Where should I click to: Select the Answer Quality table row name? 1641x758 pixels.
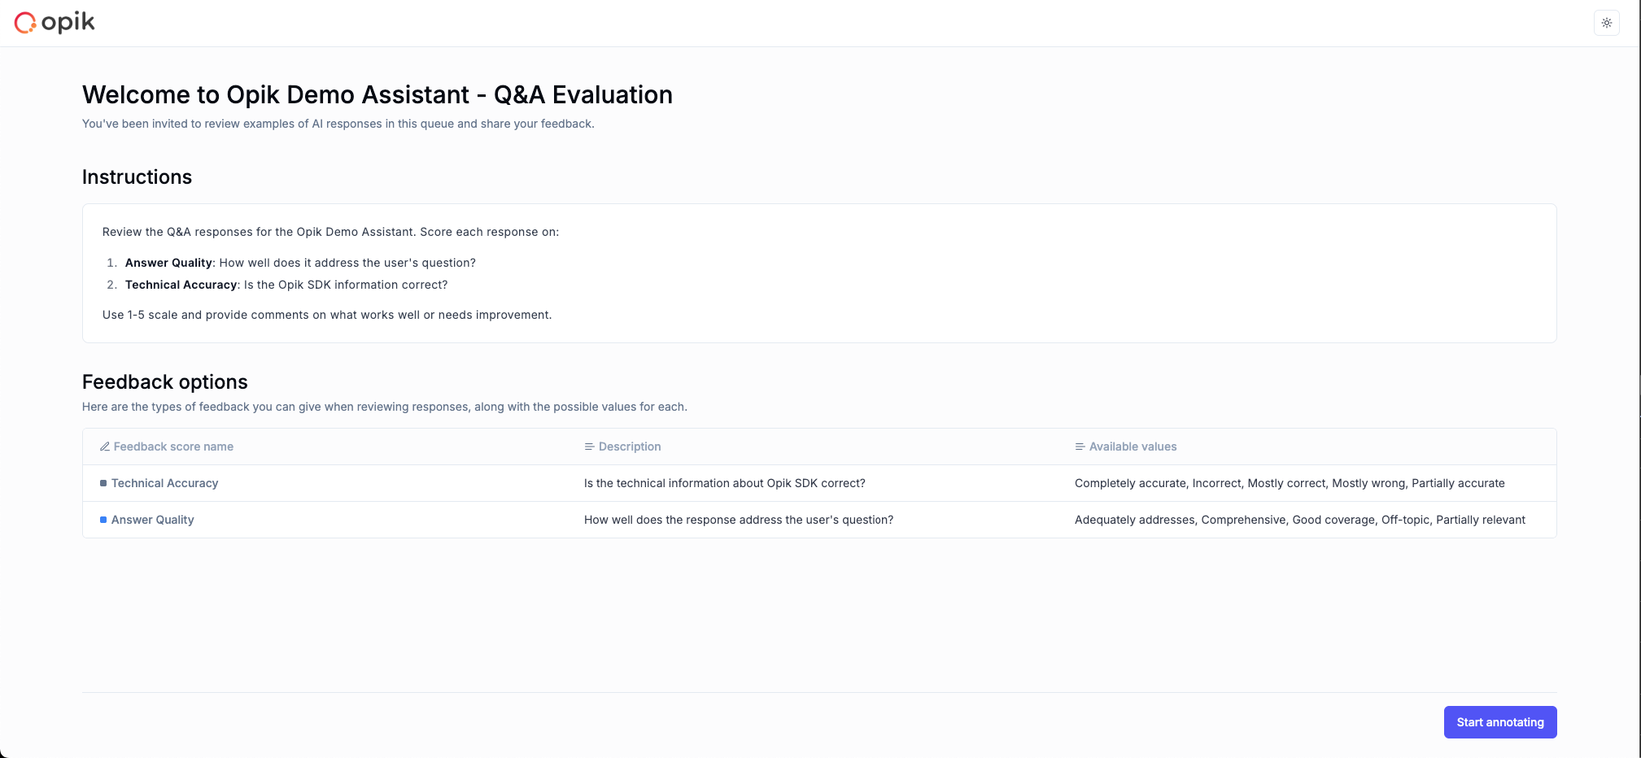pyautogui.click(x=152, y=520)
